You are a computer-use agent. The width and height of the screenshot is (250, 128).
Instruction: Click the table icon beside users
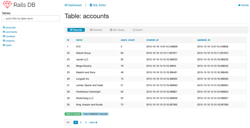tap(4, 45)
